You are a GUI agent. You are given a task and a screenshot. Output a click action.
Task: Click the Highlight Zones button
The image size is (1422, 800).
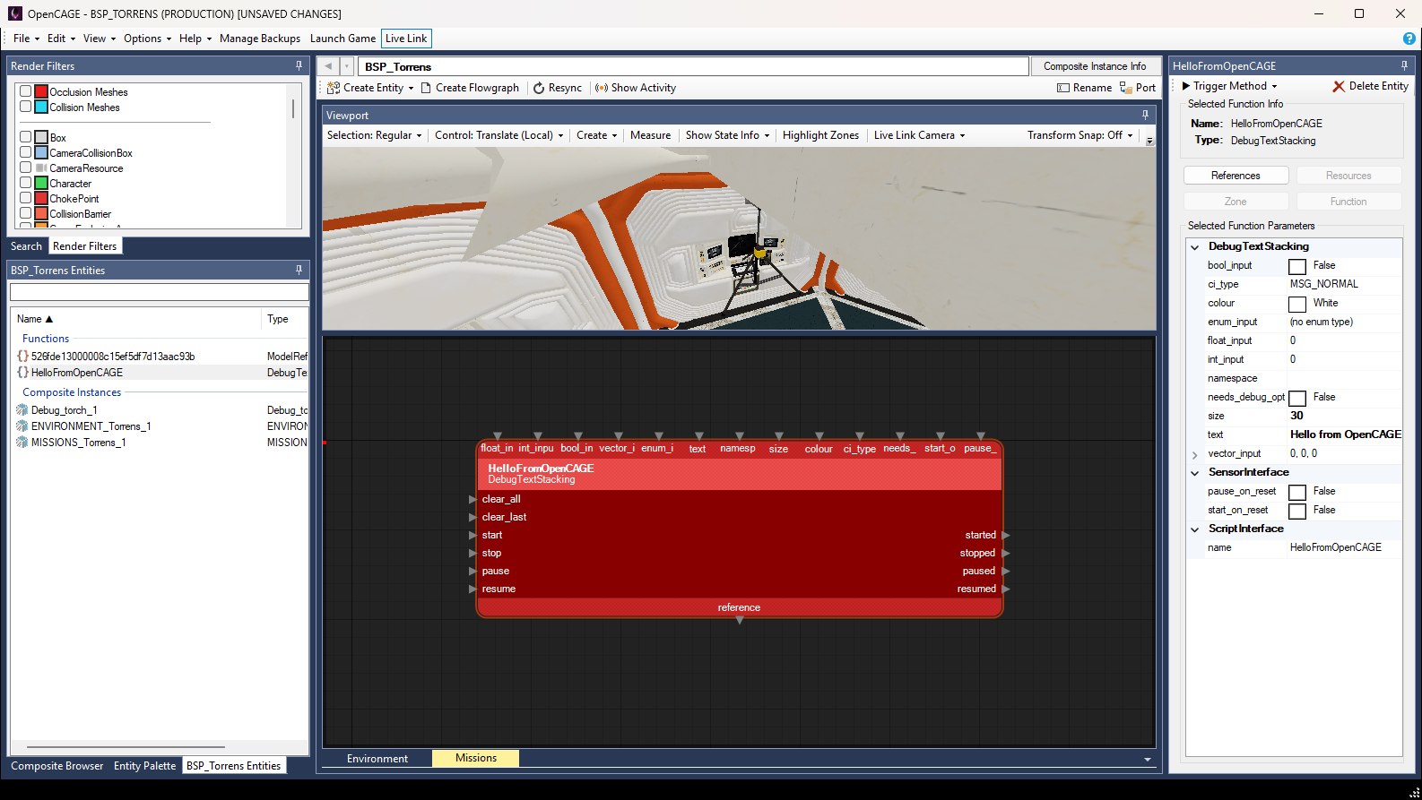820,135
